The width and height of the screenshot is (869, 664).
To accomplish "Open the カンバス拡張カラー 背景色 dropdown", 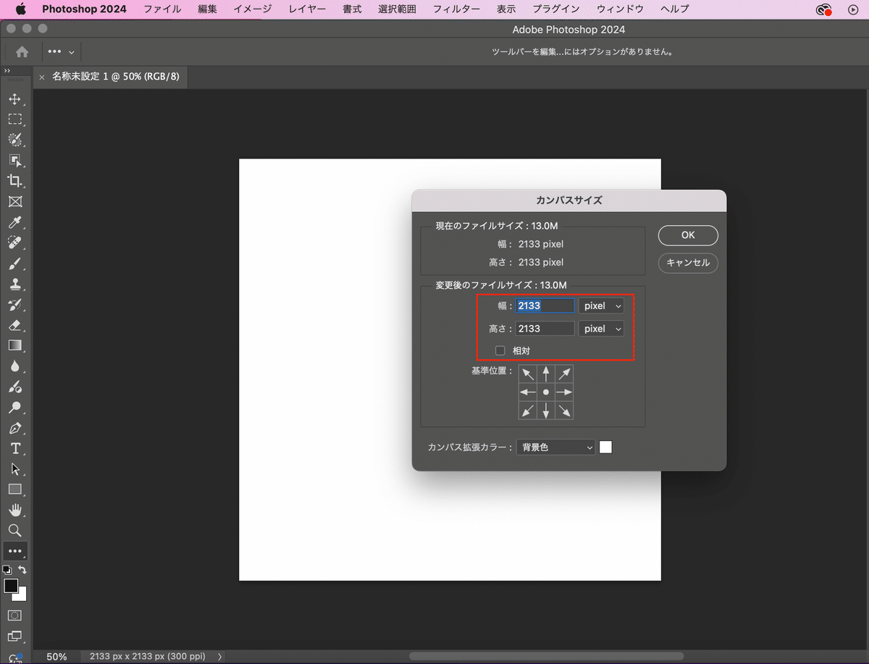I will pyautogui.click(x=555, y=447).
